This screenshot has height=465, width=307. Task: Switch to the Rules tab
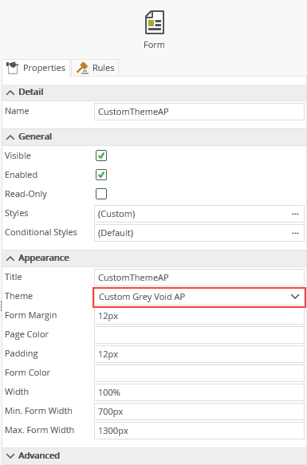(x=95, y=68)
